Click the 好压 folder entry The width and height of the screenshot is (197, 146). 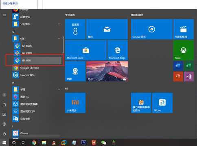37,89
